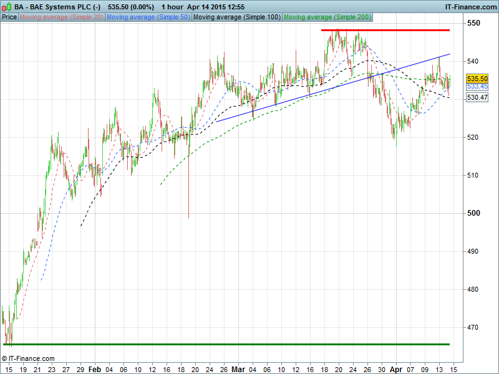This screenshot has height=374, width=499.
Task: Select Moving average (Simple 50) legend label
Action: tap(148, 17)
